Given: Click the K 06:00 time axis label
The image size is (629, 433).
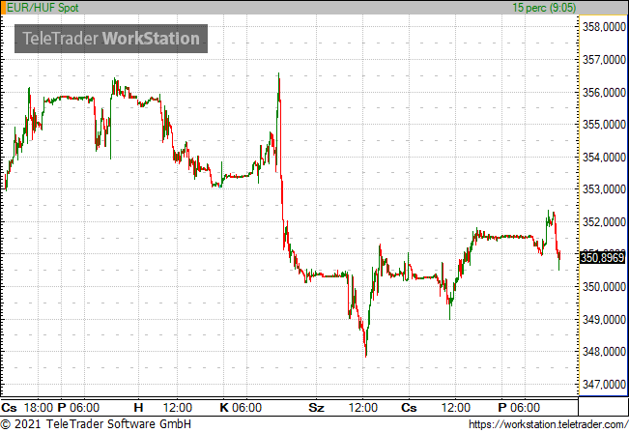Looking at the screenshot, I should (x=241, y=408).
